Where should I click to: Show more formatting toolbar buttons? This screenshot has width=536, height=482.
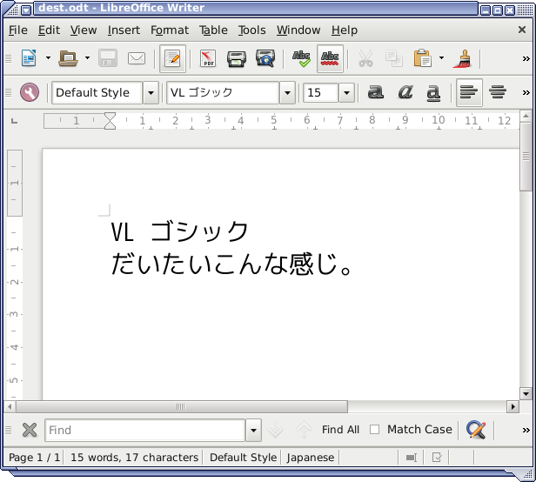(526, 92)
